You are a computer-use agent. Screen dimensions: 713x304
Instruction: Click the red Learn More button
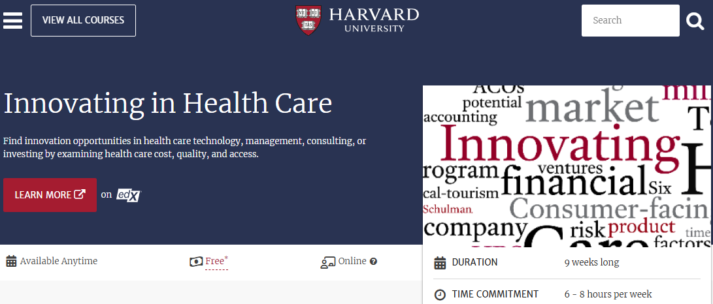tap(50, 195)
